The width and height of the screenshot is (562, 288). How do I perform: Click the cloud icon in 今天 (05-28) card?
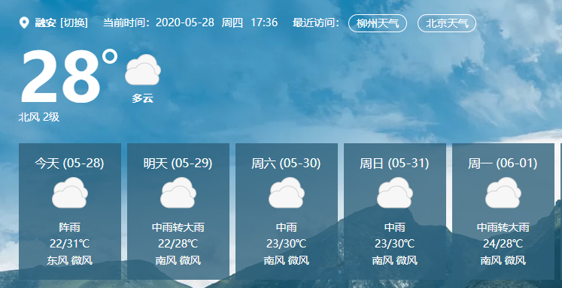pos(70,193)
